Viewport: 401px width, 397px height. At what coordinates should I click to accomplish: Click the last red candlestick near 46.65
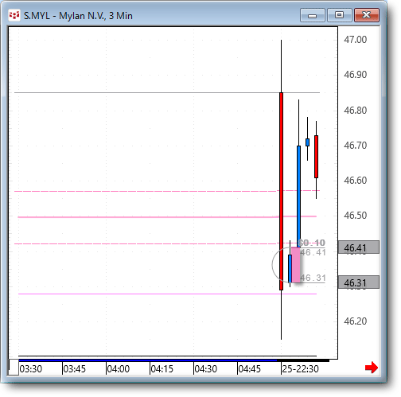(x=316, y=157)
